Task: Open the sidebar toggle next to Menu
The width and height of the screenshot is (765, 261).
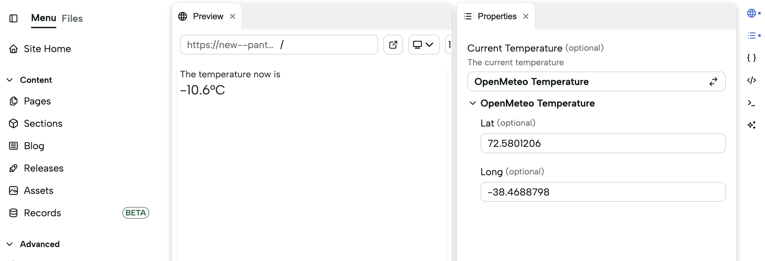Action: tap(13, 18)
